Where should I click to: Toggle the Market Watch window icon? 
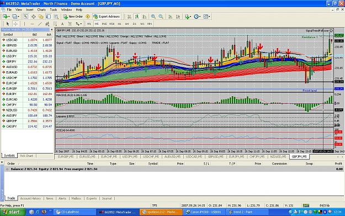coord(26,17)
